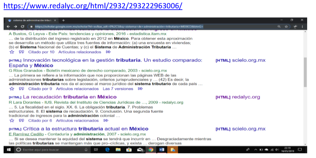Open Microsoft Word from the taskbar
Viewport: 316px width, 158px height.
coord(161,150)
